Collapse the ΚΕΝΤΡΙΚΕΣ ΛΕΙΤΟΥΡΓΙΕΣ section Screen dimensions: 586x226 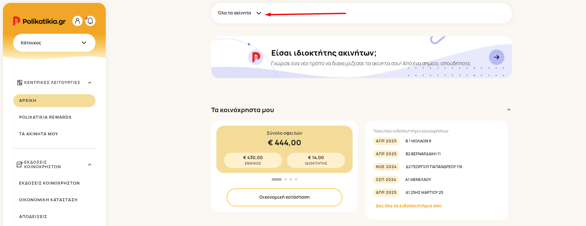tap(90, 83)
